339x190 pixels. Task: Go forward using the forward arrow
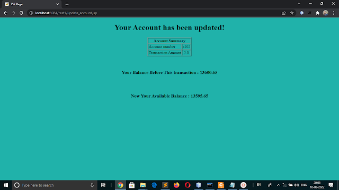[x=13, y=13]
